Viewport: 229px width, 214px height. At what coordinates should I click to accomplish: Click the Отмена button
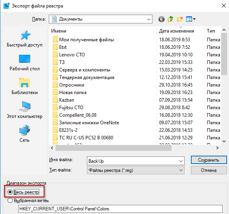(209, 170)
